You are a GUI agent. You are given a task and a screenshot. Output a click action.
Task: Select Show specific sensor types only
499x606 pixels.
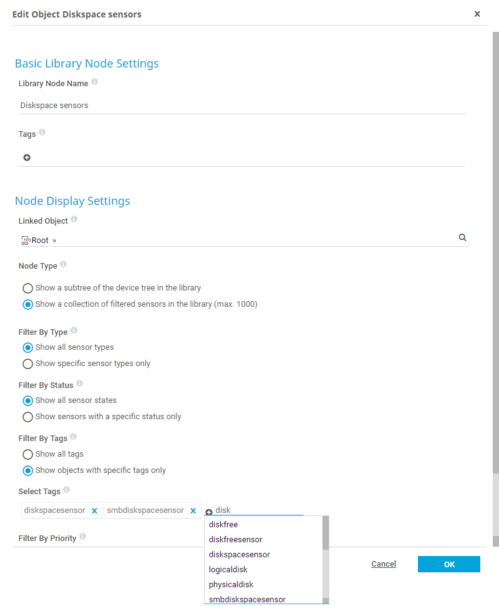click(27, 364)
